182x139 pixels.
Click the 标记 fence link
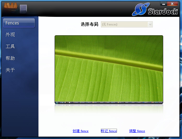pyautogui.click(x=109, y=131)
